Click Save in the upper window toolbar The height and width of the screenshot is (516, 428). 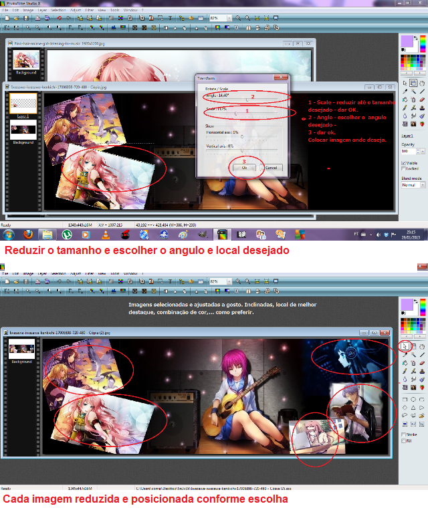pos(26,18)
